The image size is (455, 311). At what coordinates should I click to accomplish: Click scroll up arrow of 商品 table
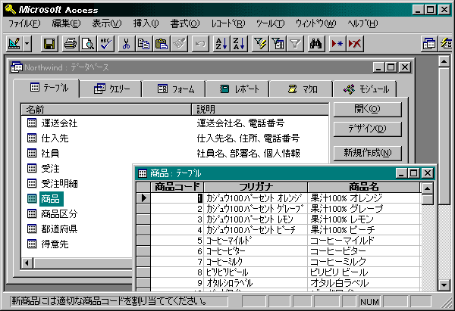[427, 189]
